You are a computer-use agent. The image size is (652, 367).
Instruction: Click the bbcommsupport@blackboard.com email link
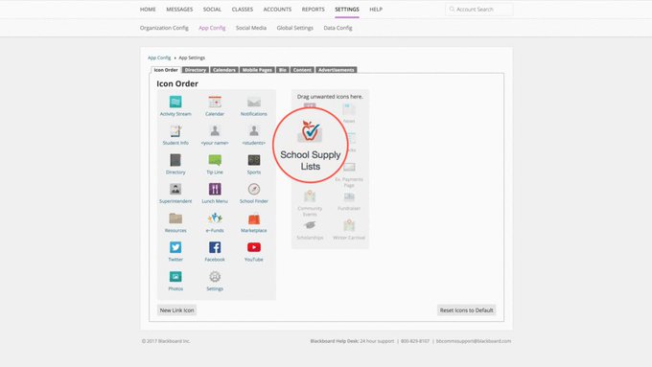coord(474,341)
